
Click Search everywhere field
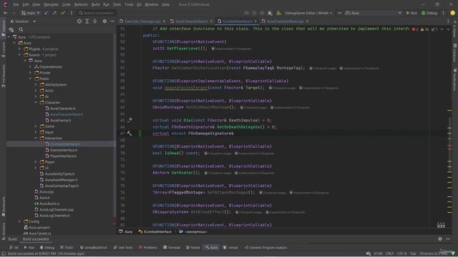[97, 13]
